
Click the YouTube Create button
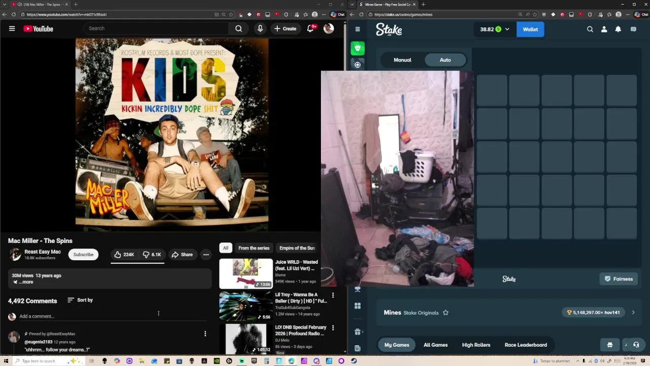[x=285, y=28]
